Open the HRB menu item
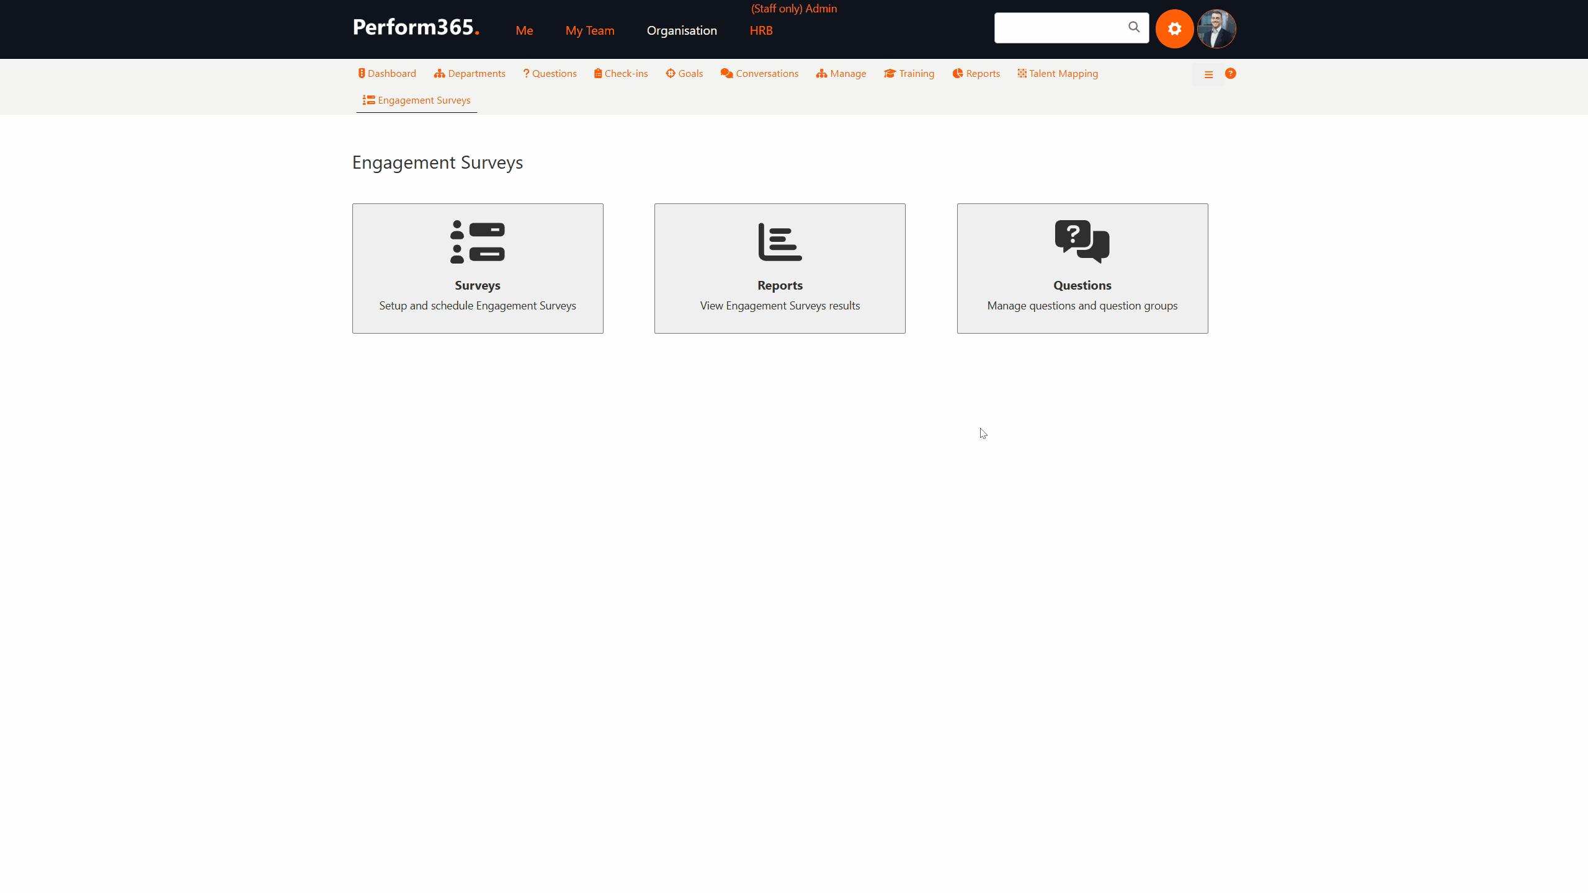Viewport: 1588px width, 893px height. [x=761, y=30]
